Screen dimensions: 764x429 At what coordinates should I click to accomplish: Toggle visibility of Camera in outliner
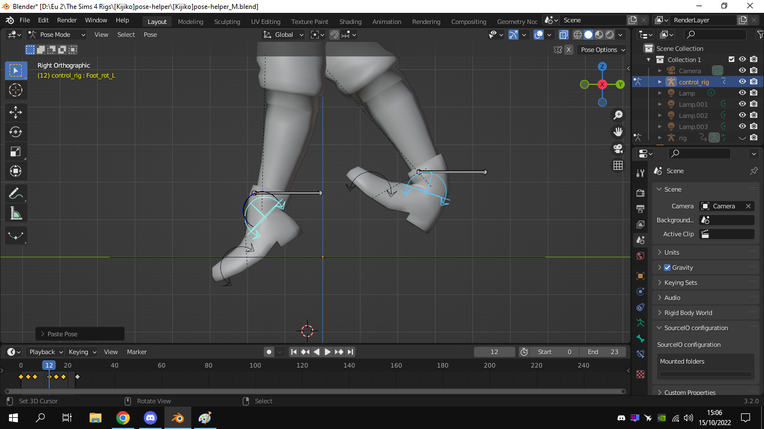tap(742, 70)
